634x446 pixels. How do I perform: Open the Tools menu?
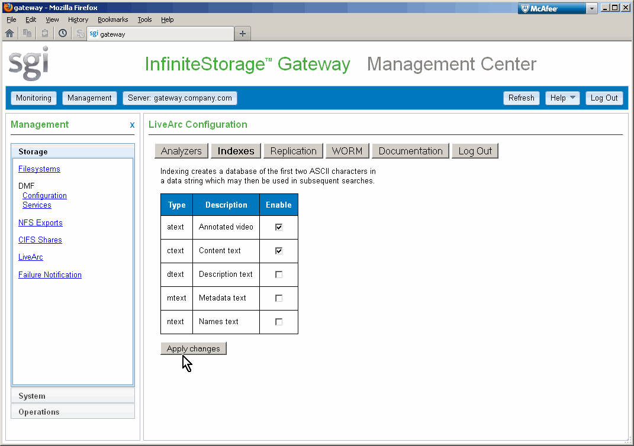144,20
